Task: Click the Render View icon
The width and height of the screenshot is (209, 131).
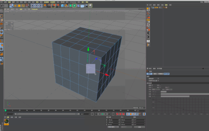Action: (x=49, y=6)
